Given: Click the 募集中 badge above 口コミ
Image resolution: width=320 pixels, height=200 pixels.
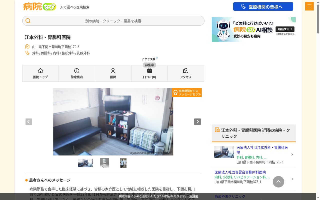Looking at the screenshot, I should (149, 65).
